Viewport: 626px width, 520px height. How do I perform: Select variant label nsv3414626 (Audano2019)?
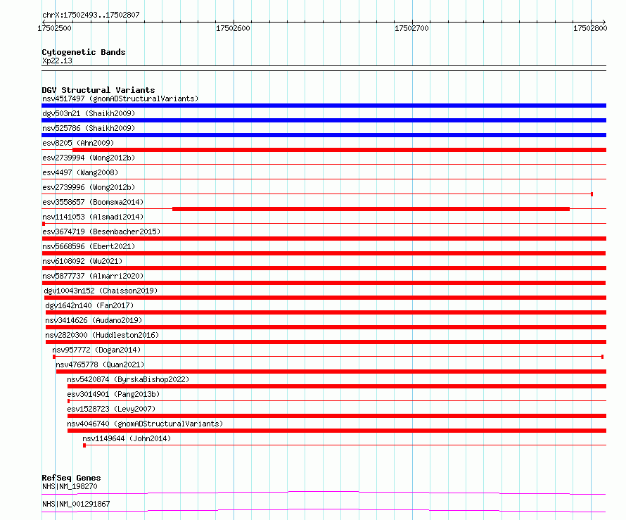pos(94,320)
